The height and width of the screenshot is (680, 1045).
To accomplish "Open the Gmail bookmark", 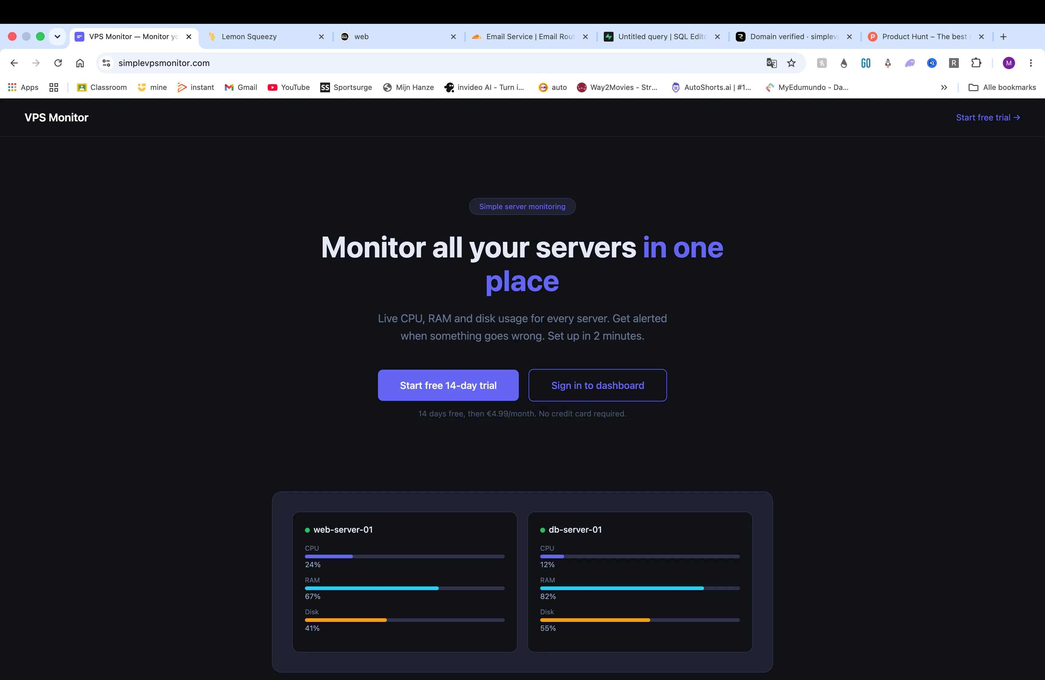I will click(240, 87).
